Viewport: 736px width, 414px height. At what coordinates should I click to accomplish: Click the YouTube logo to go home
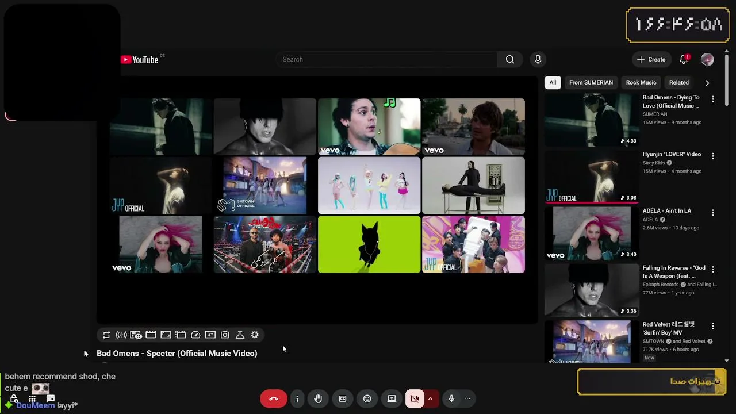(x=140, y=60)
